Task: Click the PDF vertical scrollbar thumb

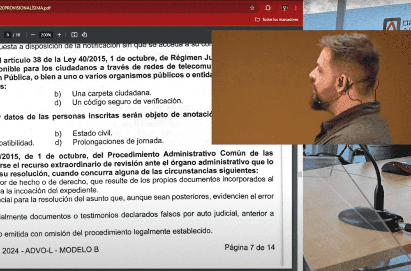Action: point(300,175)
